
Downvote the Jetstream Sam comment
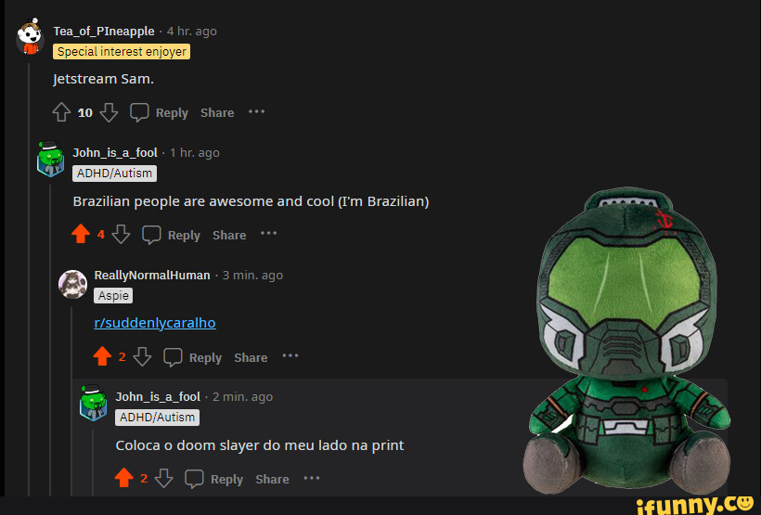coord(109,112)
